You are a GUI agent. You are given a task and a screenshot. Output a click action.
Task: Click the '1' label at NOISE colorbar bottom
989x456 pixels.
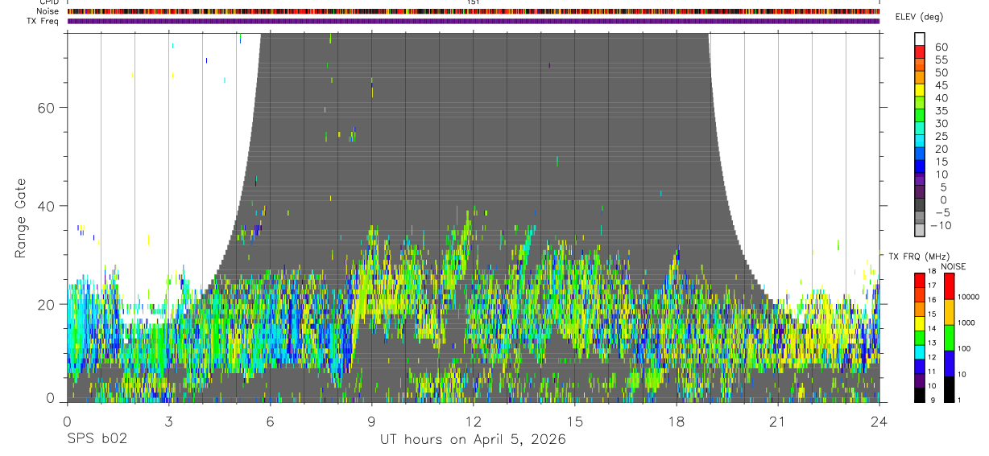(x=960, y=400)
